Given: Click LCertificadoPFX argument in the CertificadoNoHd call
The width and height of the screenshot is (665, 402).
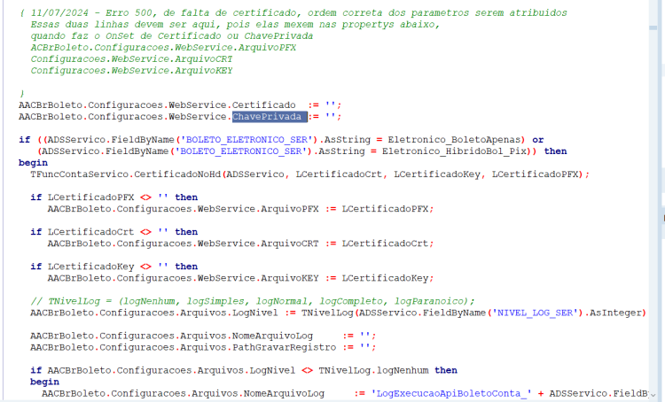Looking at the screenshot, I should pyautogui.click(x=535, y=174).
